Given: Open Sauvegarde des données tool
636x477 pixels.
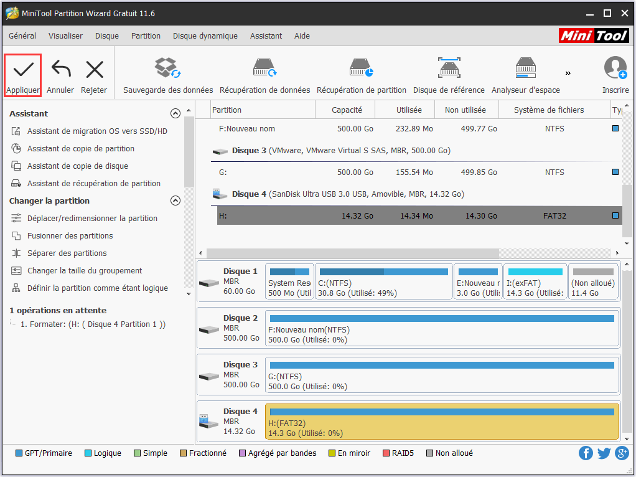Looking at the screenshot, I should 167,68.
